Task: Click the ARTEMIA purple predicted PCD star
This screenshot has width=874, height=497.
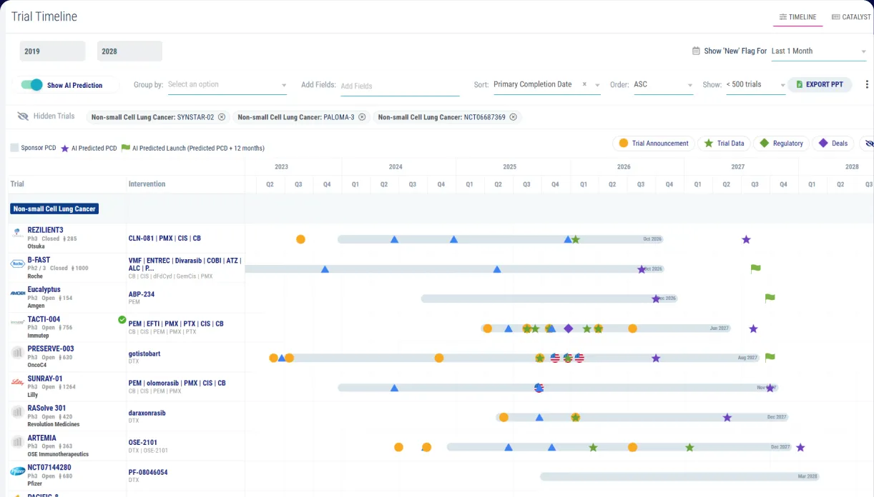Action: coord(800,447)
